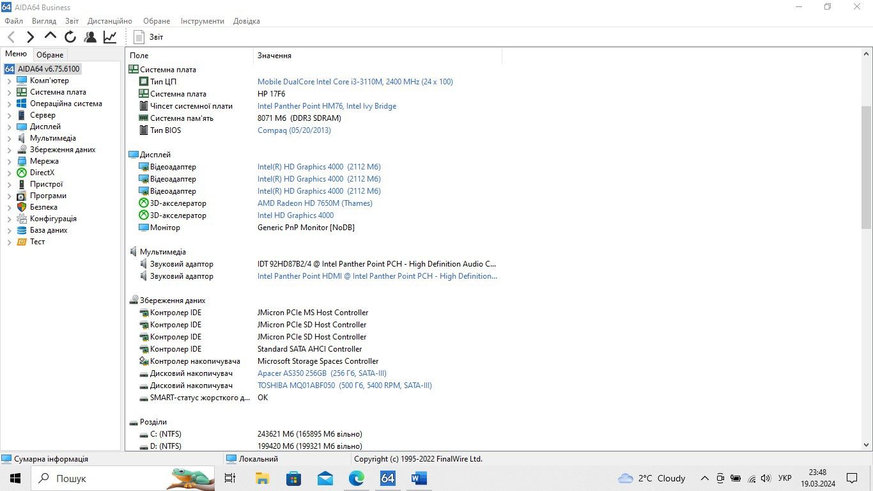Open the Apacer AS350 256GB drive link
This screenshot has height=491, width=873.
coord(321,373)
